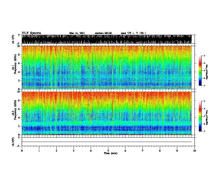This screenshot has width=219, height=169.
Task: Click time axis tick label "6"
Action: 126,151
